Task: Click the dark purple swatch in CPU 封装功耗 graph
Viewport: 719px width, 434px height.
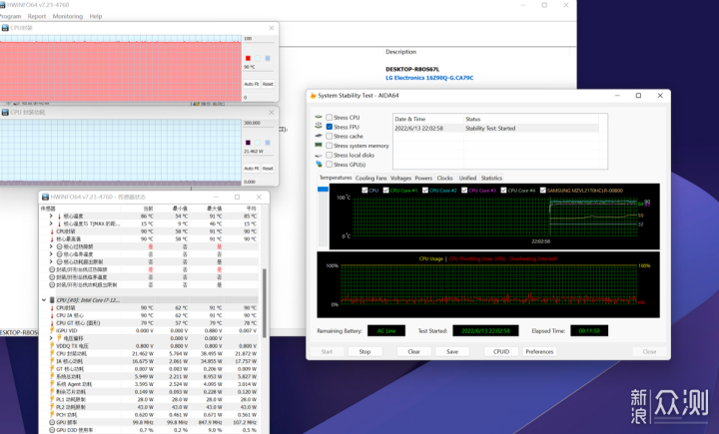Action: (248, 142)
